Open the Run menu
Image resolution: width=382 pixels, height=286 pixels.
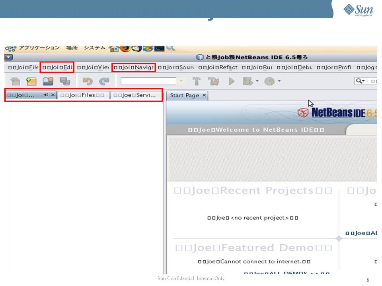tap(257, 68)
